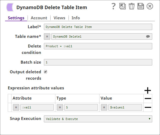Click the :val1 attribute field
Viewport: 160px width, 135px height.
[37, 107]
